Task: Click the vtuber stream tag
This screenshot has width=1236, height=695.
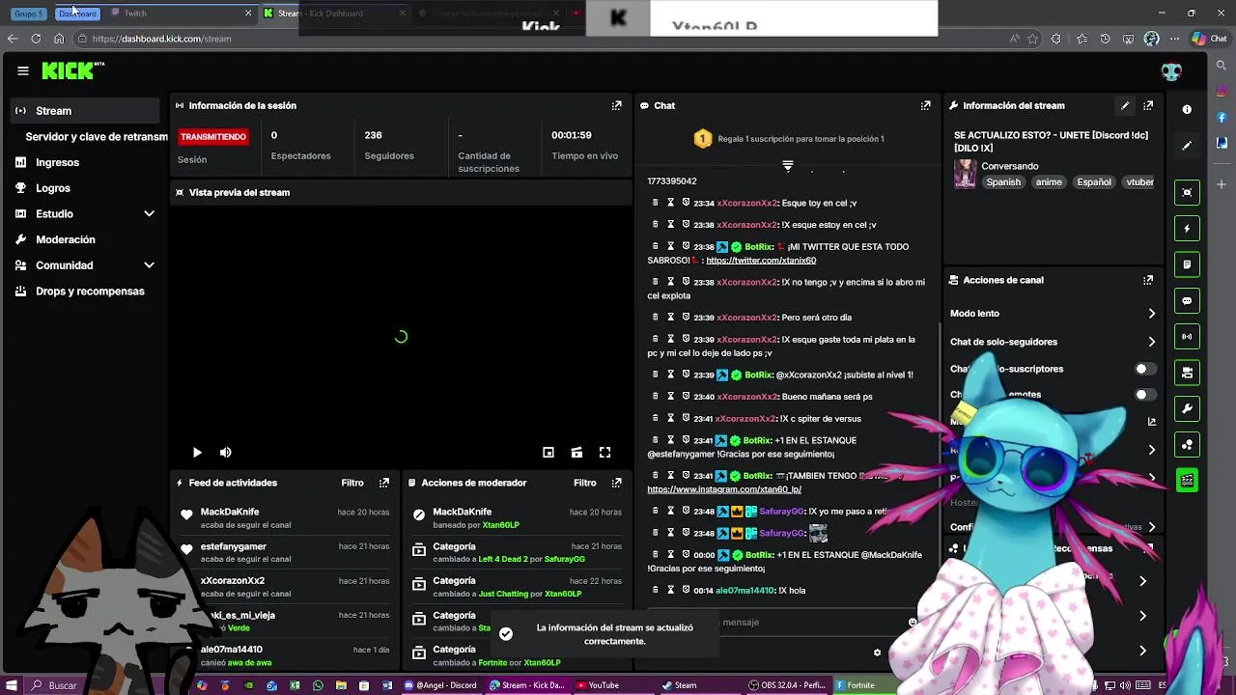Action: coord(1139,181)
